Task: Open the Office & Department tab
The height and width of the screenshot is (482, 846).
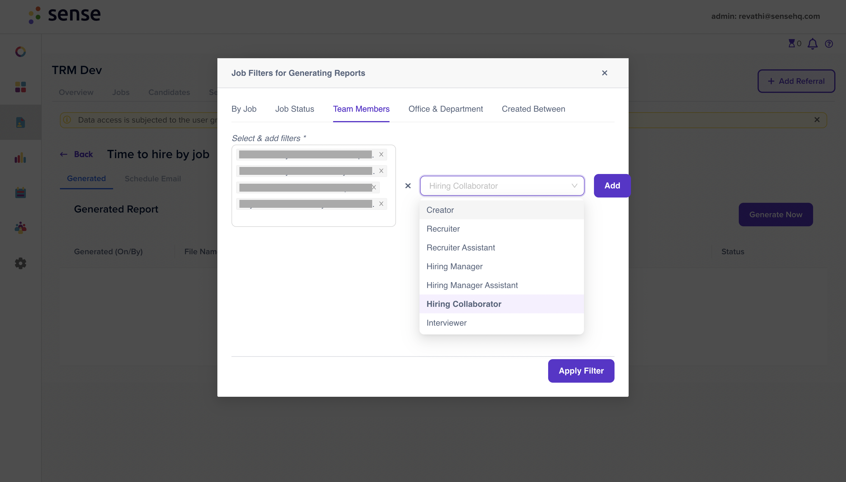Action: (x=445, y=109)
